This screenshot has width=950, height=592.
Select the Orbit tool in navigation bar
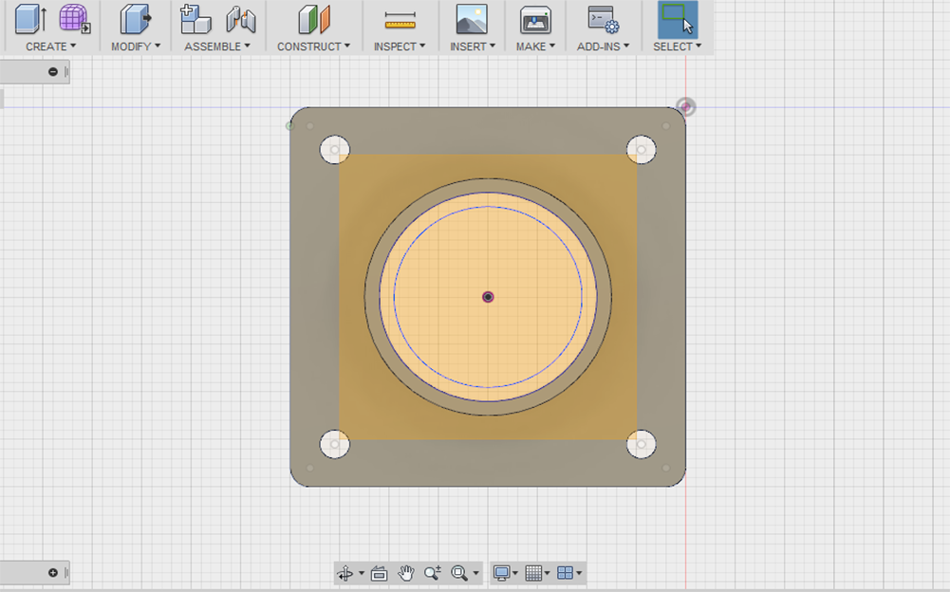[x=345, y=573]
